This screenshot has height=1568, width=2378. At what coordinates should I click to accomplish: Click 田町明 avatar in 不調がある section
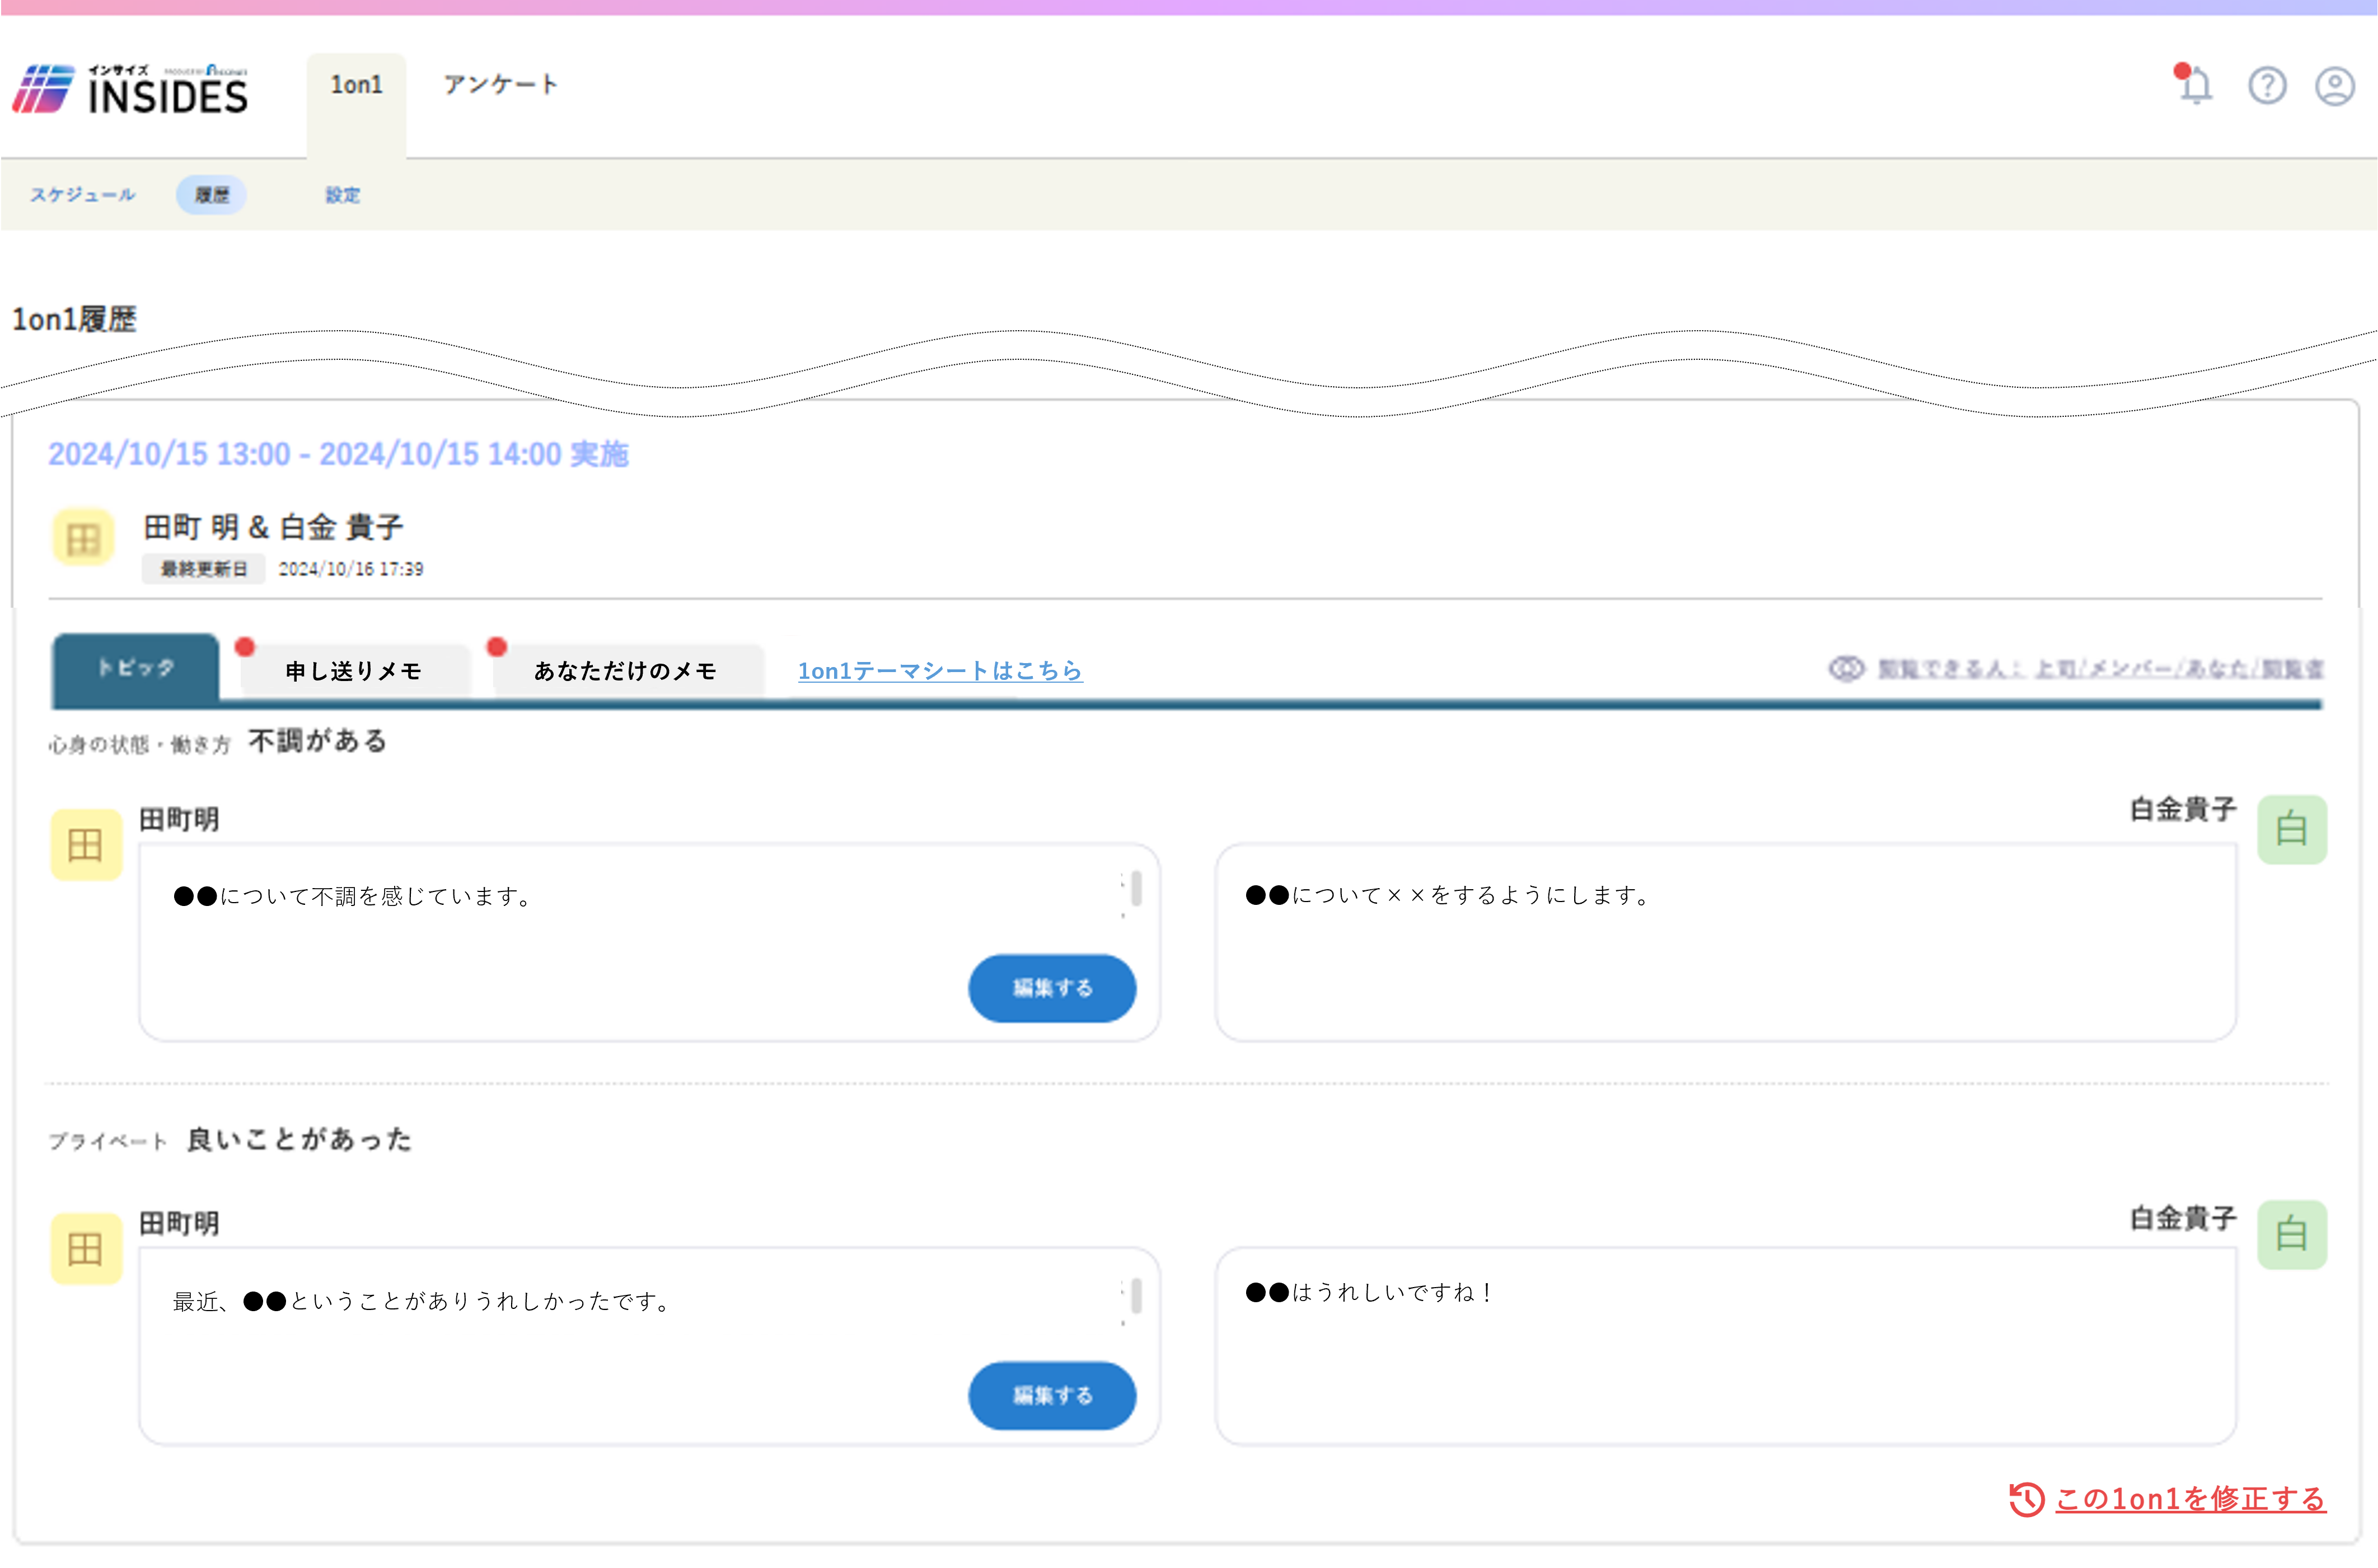click(86, 844)
